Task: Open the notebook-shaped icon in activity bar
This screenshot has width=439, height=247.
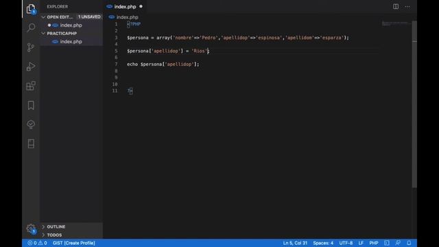Action: (x=31, y=143)
